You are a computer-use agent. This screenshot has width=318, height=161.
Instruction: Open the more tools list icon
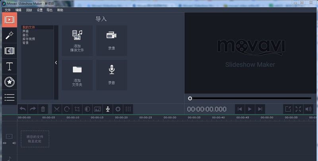[10, 97]
